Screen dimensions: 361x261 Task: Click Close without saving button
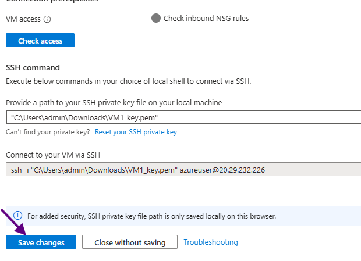130,242
